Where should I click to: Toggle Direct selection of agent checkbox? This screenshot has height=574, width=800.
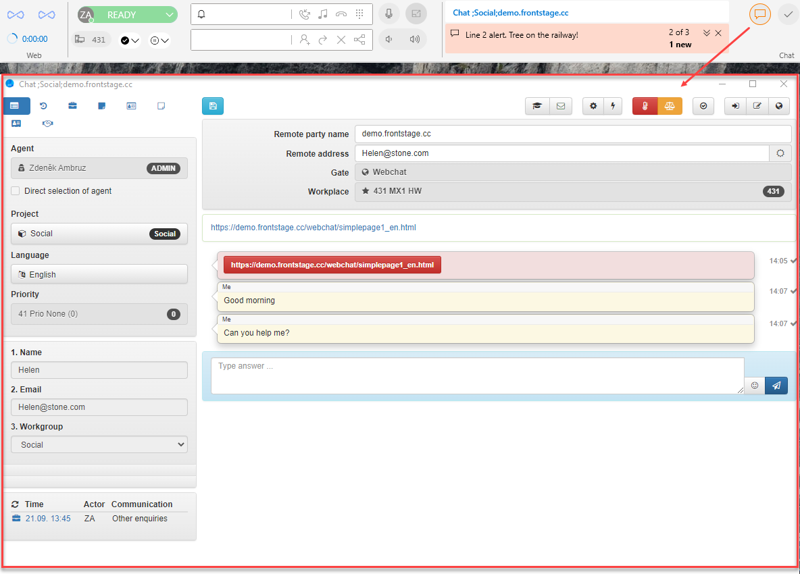[x=16, y=190]
